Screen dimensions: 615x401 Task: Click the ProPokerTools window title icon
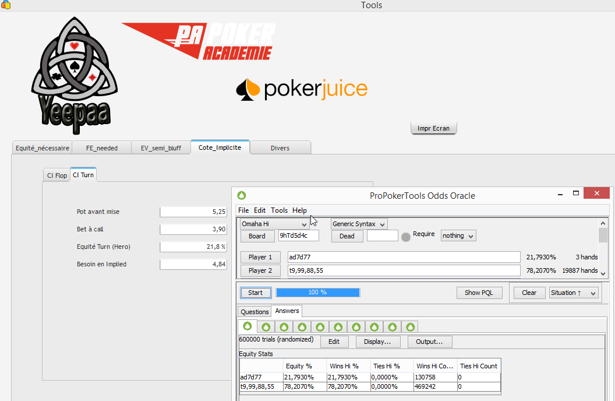tap(242, 195)
